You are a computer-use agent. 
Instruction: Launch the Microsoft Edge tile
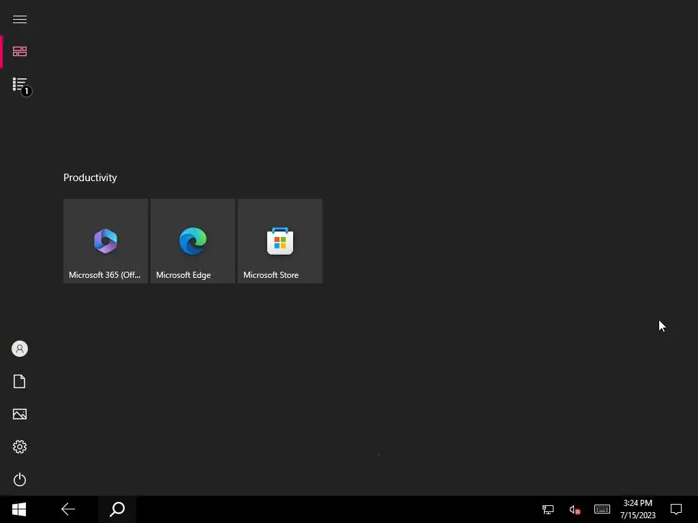(x=193, y=240)
